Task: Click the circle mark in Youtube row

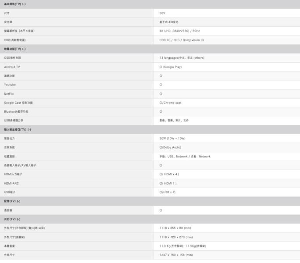Action: 161,85
